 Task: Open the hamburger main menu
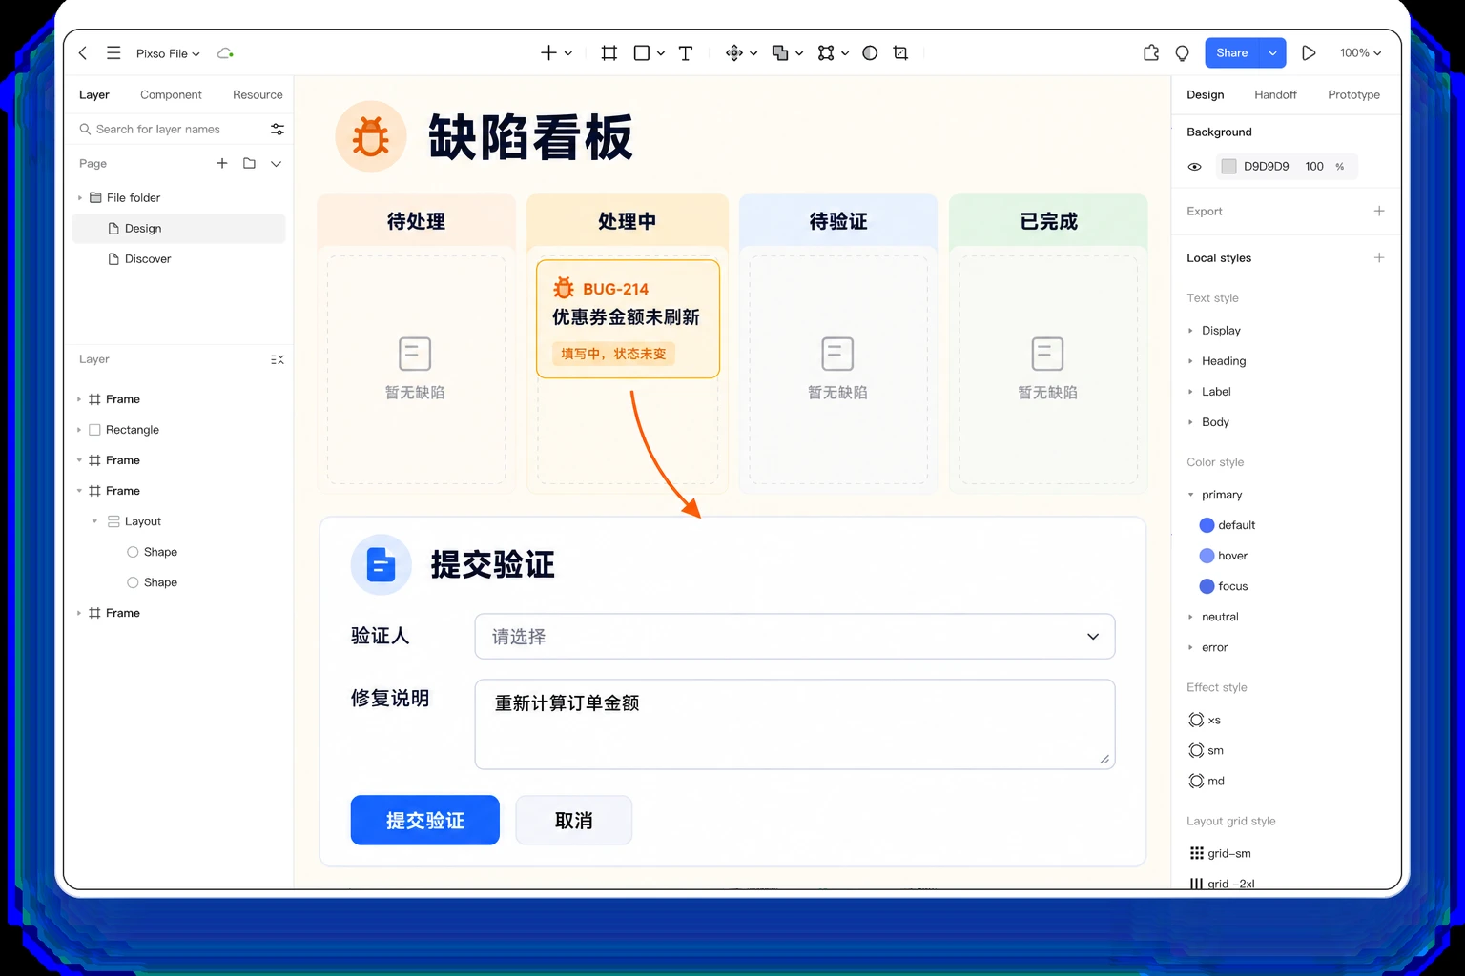[113, 53]
